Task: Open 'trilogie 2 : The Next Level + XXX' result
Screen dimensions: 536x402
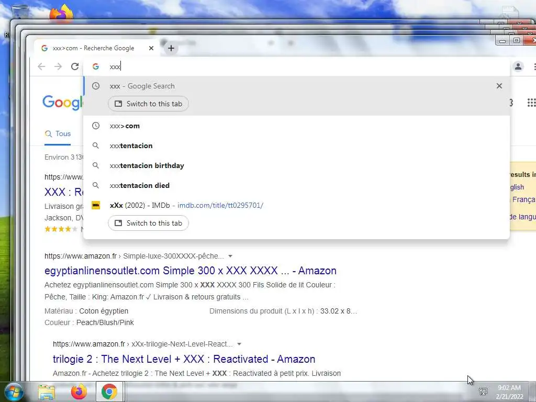Action: coord(184,359)
